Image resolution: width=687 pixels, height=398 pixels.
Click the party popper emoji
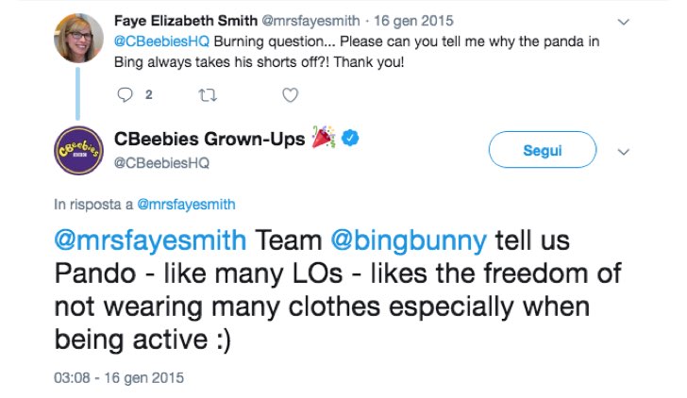(324, 137)
